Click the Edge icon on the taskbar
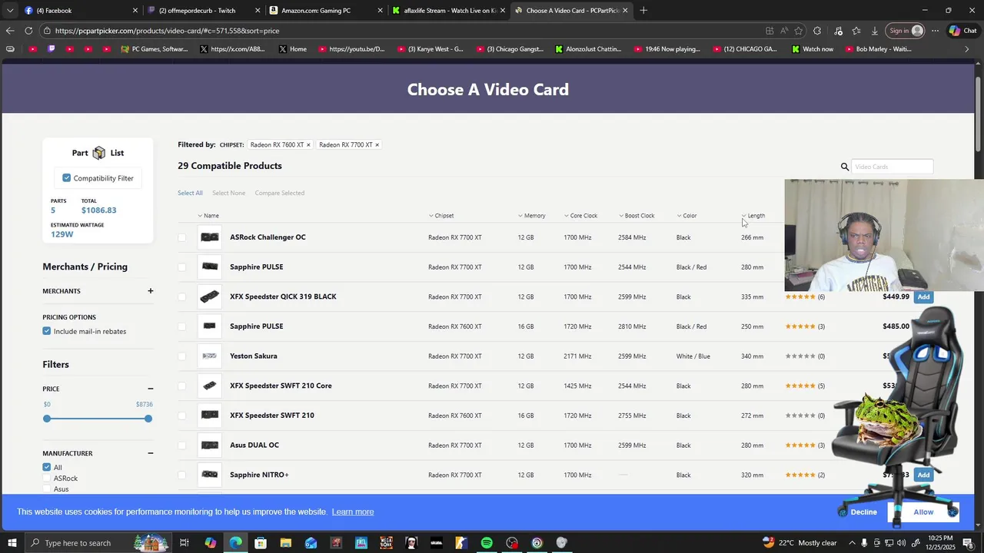This screenshot has height=553, width=984. click(235, 543)
